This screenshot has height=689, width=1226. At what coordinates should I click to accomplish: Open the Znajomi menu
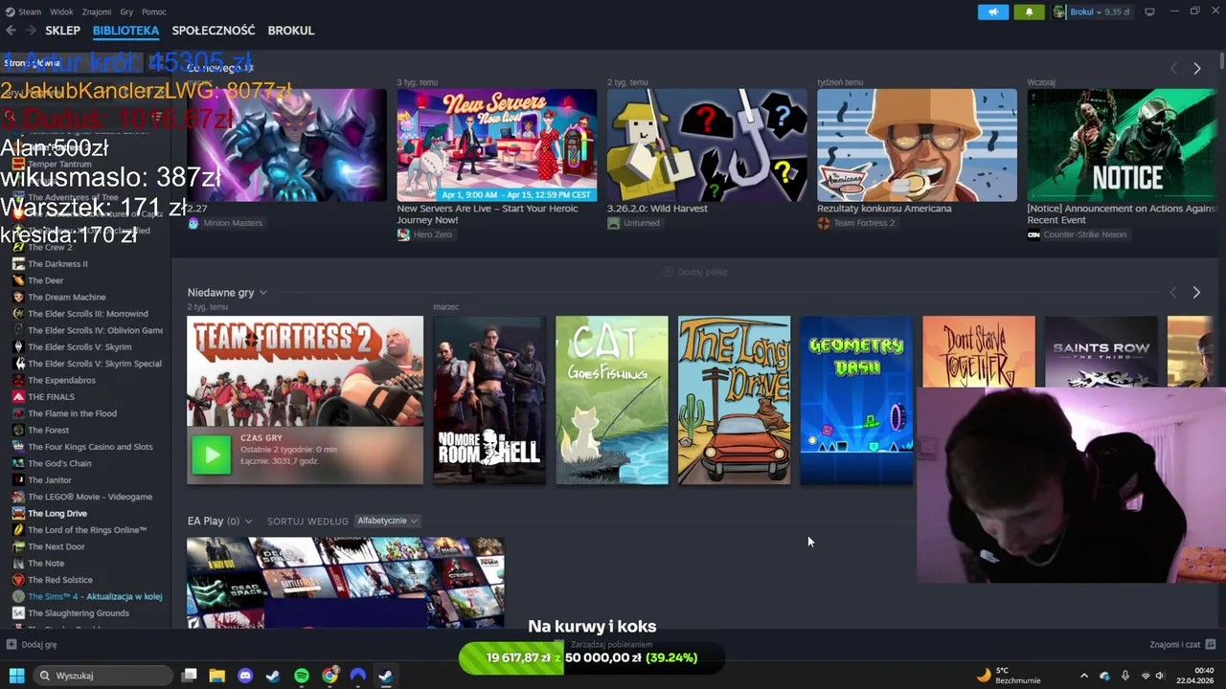pos(97,11)
